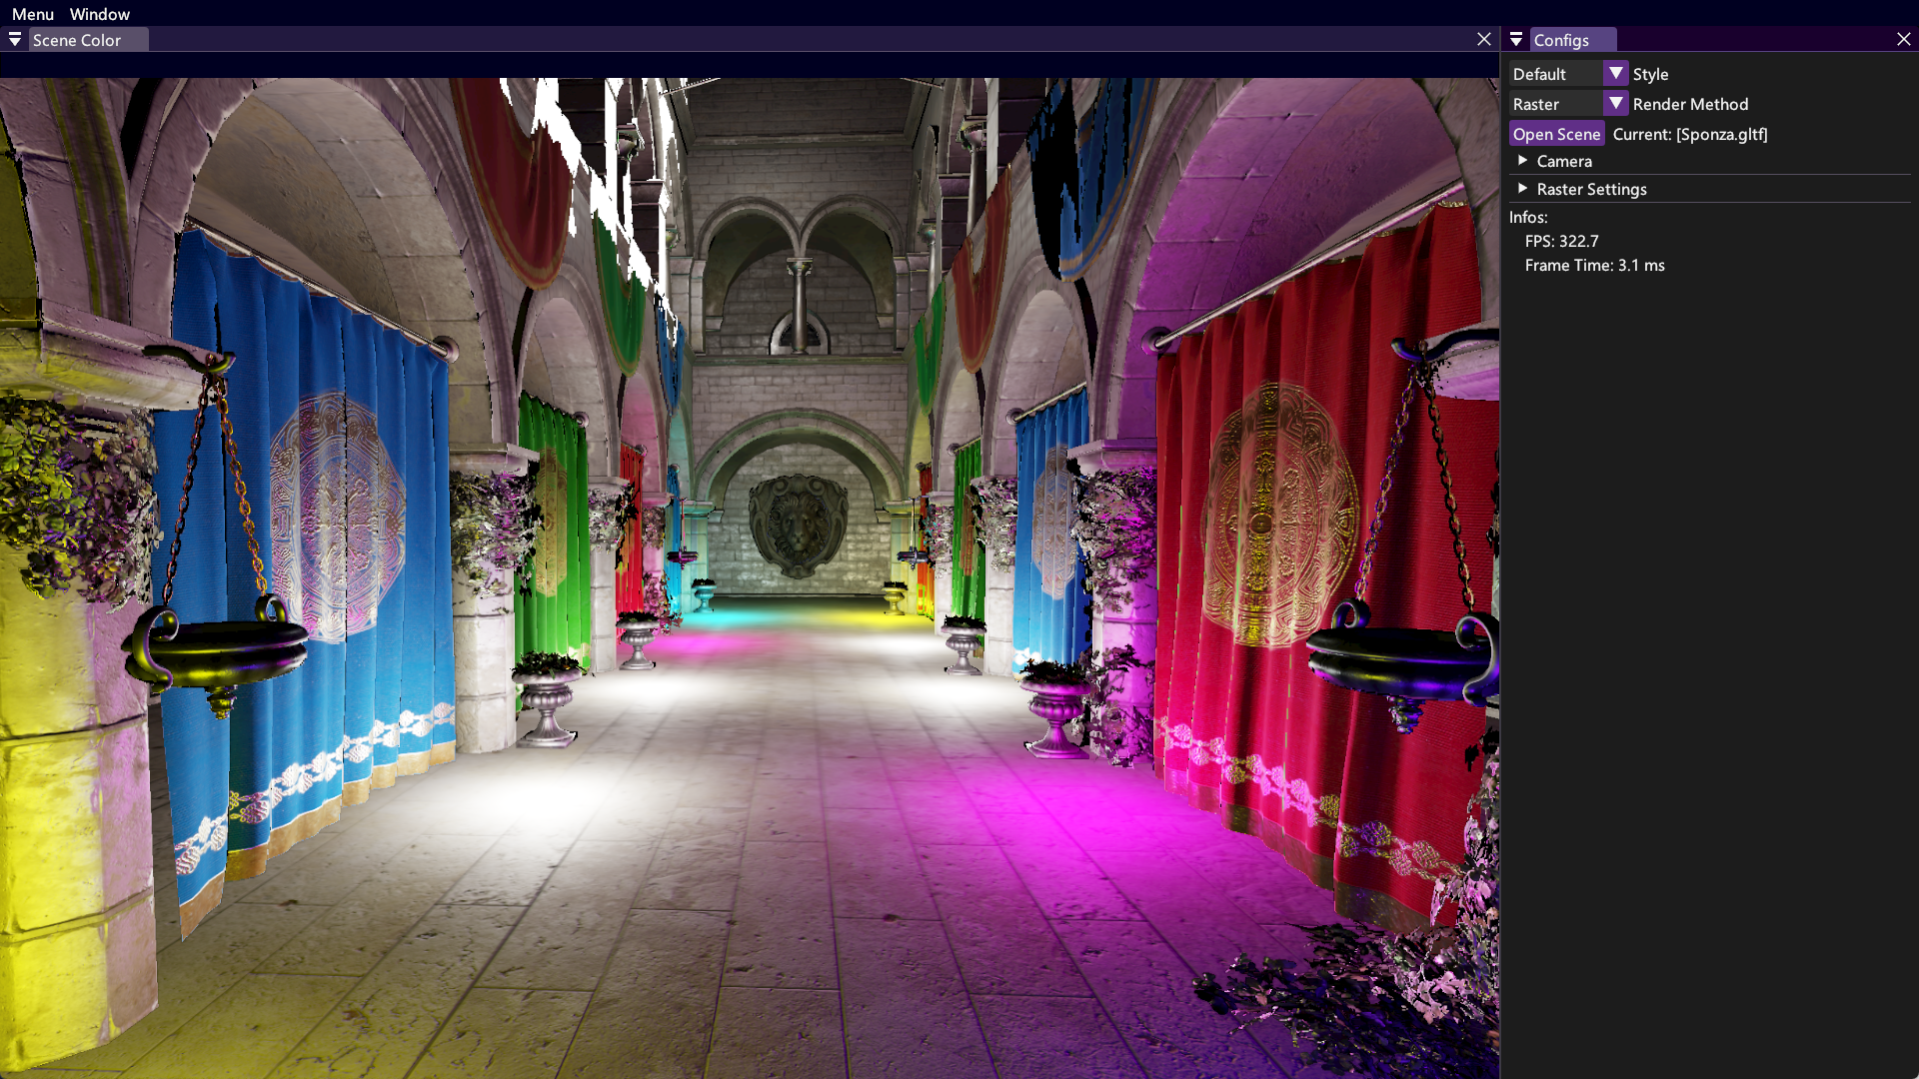This screenshot has width=1919, height=1079.
Task: Close the Configs panel
Action: click(1905, 39)
